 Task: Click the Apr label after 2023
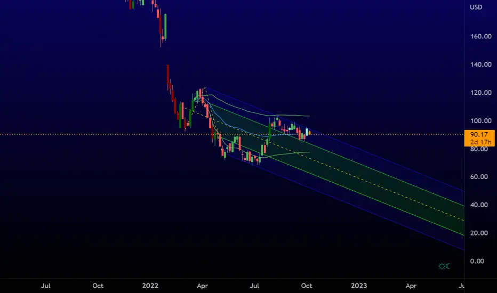(411, 286)
